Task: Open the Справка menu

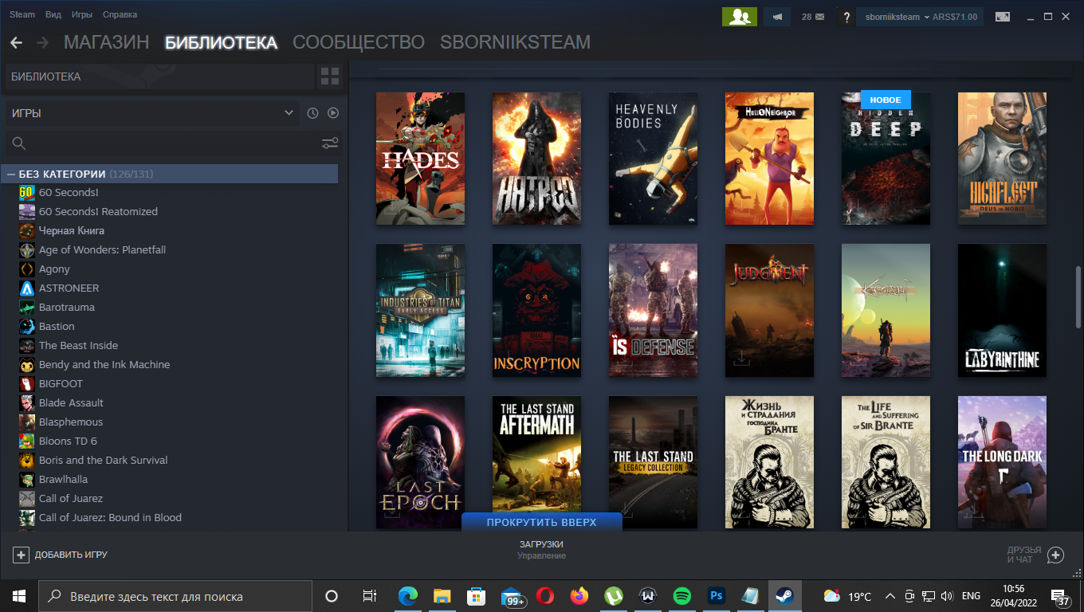Action: (120, 14)
